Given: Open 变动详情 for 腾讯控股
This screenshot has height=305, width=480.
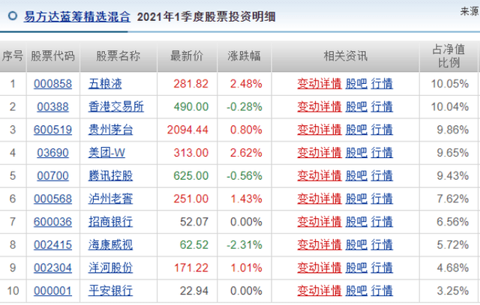Looking at the screenshot, I should 319,176.
